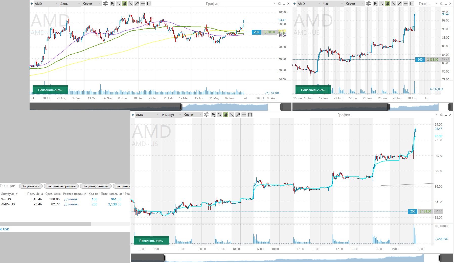
Task: Open indicators icon in daily chart toolbar
Action: click(106, 4)
